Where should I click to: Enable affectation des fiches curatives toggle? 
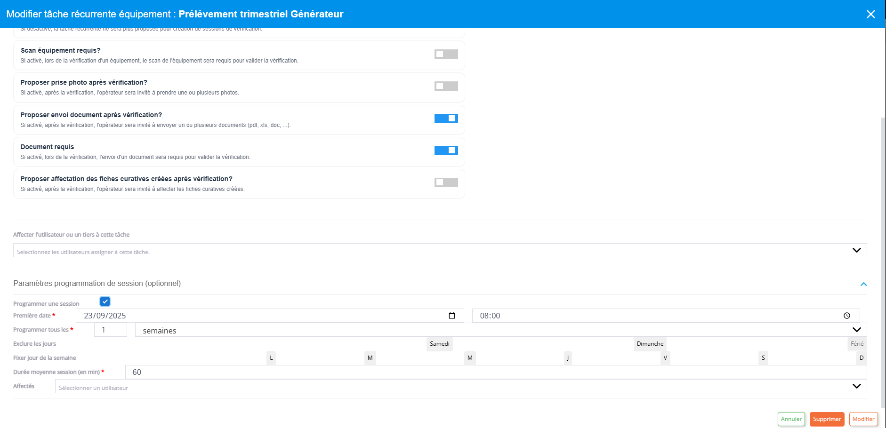(446, 182)
